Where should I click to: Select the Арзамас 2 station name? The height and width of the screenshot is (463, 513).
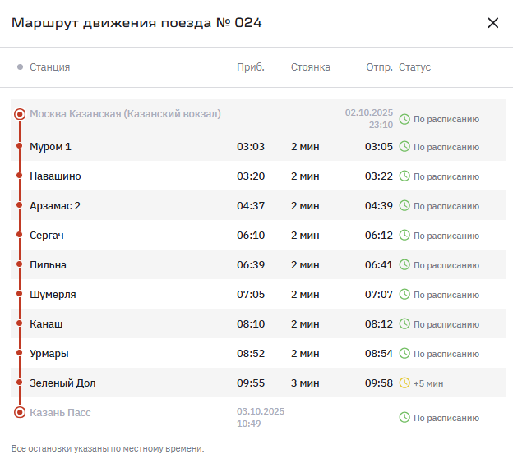55,205
